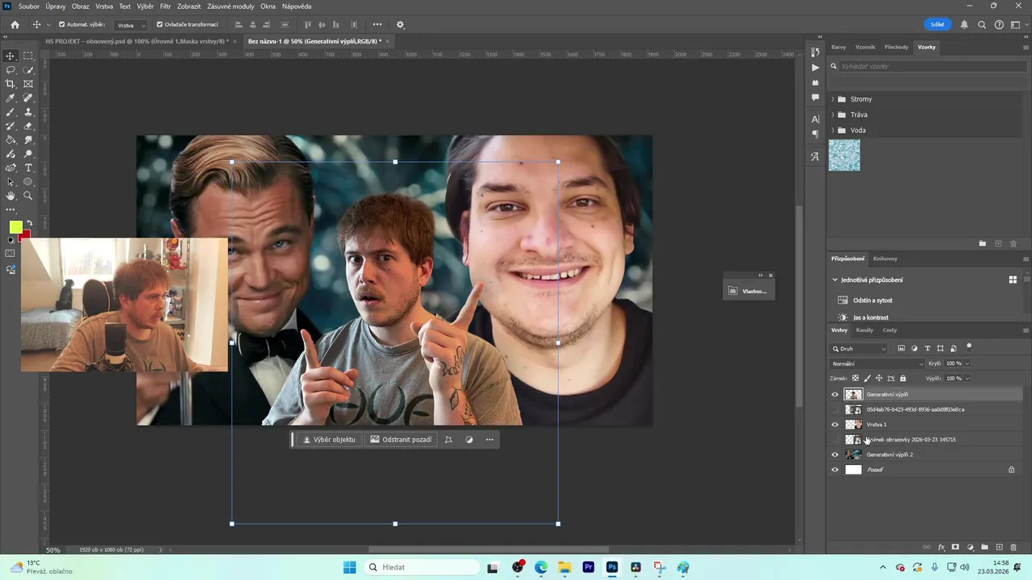This screenshot has height=580, width=1032.
Task: Add a layer mask from Layers panel
Action: (x=955, y=547)
